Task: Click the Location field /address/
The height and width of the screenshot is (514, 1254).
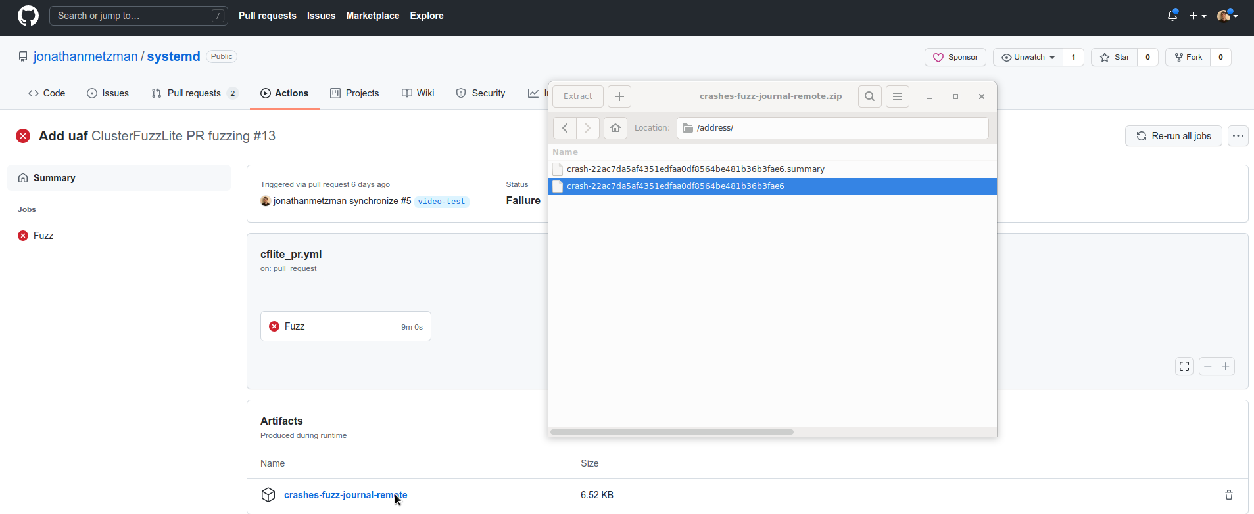Action: (x=832, y=128)
